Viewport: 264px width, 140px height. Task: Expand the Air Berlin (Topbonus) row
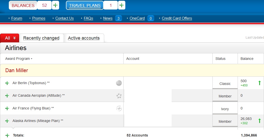point(7,83)
